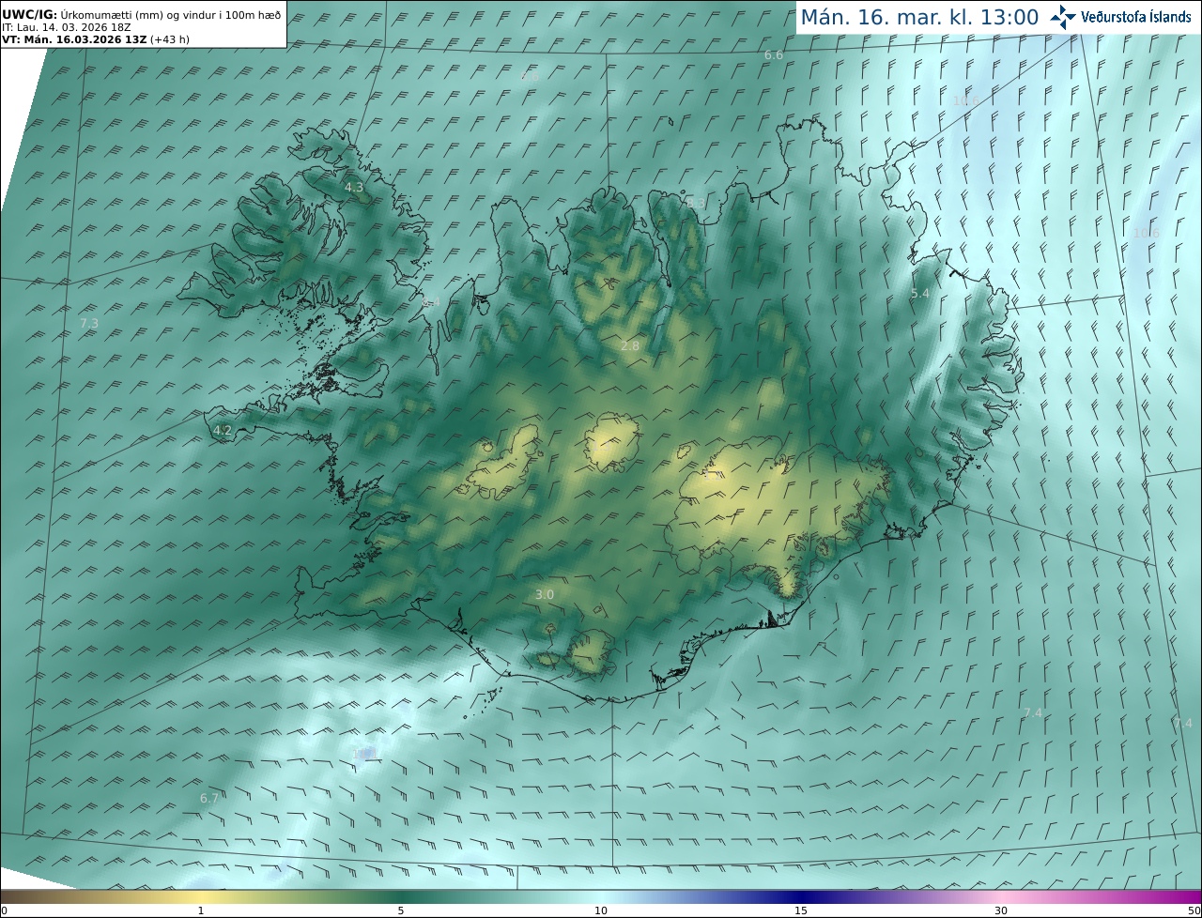This screenshot has width=1202, height=918.
Task: Click the '10' tick on the colour scale
Action: (601, 910)
